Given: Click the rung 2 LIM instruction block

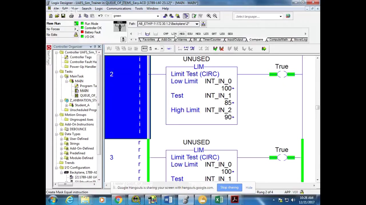Looking at the screenshot, I should (x=202, y=96).
